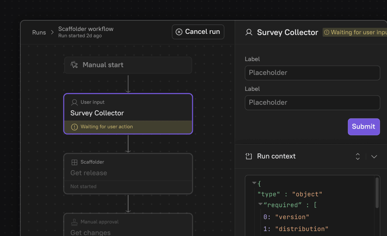Collapse the required array in Run context

point(260,205)
